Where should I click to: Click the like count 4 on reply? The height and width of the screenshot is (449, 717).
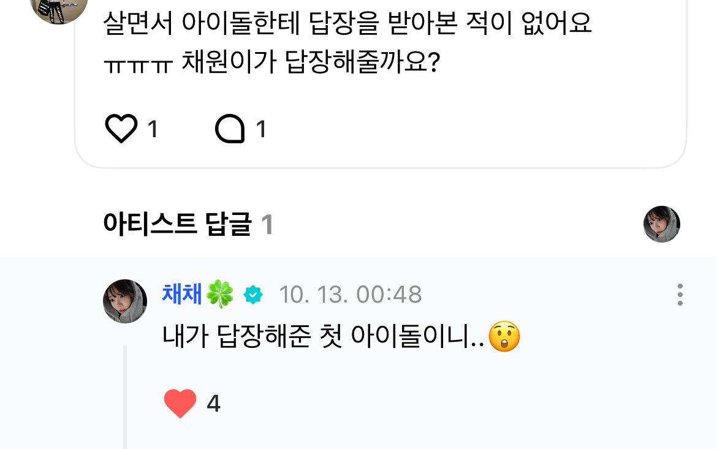[213, 404]
